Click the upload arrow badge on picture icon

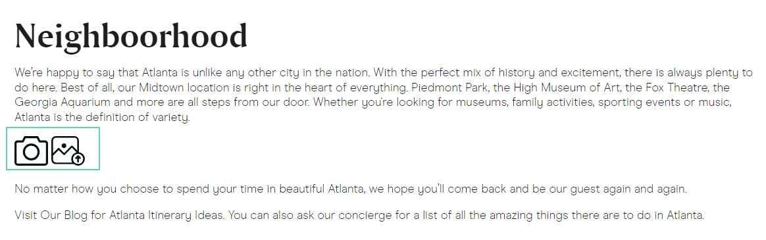(78, 158)
